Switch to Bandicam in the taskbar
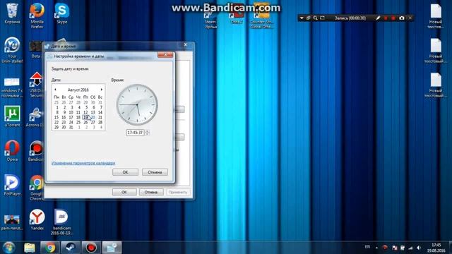The height and width of the screenshot is (254, 452). (91, 248)
